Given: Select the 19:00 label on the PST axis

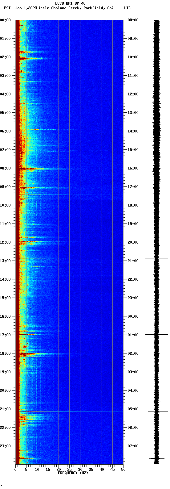Looking at the screenshot, I should point(5,372).
